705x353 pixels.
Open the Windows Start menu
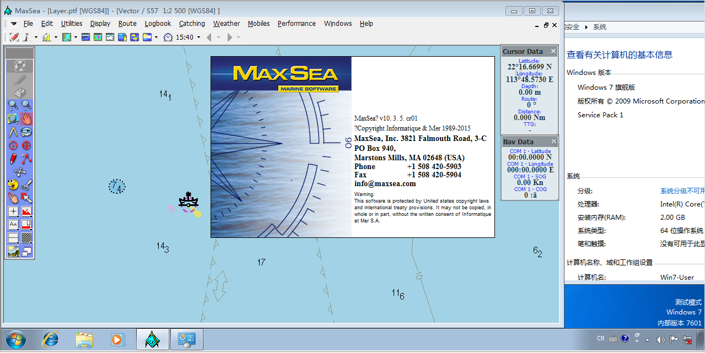[15, 339]
